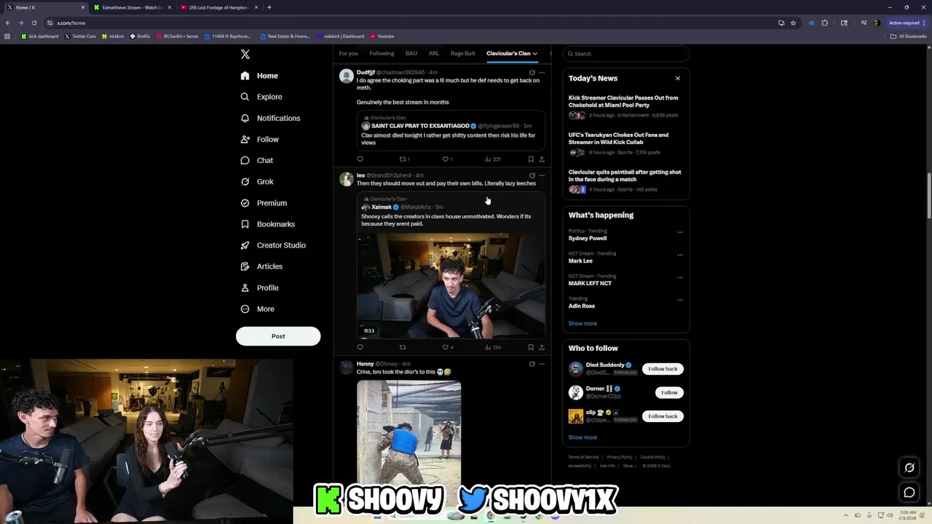Reply to leo's post
Screen dimensions: 932x524
click(x=360, y=347)
